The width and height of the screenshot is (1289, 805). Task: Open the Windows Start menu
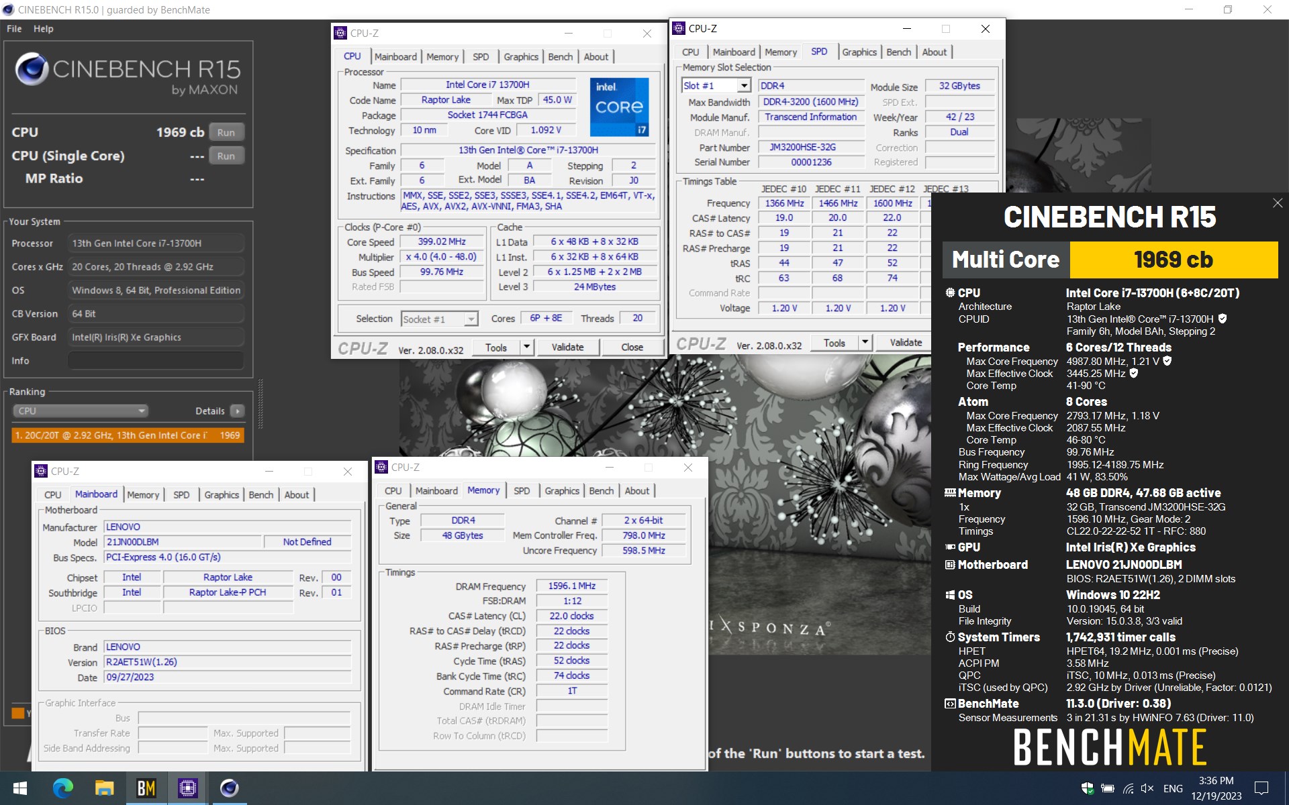tap(20, 788)
